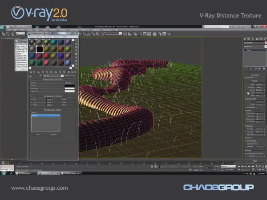Image resolution: width=267 pixels, height=200 pixels.
Task: Open Navigation menu in Material Editor
Action: click(48, 37)
